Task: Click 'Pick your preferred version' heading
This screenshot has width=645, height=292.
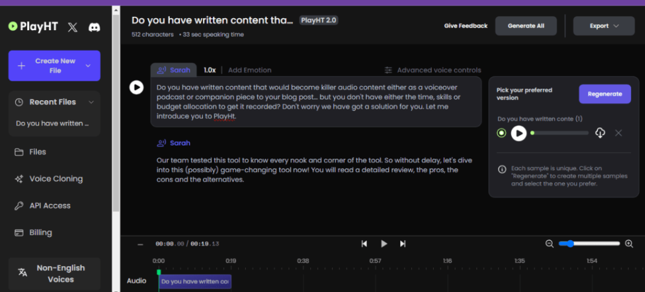Action: click(x=524, y=94)
